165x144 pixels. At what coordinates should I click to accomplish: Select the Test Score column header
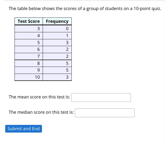coord(29,21)
